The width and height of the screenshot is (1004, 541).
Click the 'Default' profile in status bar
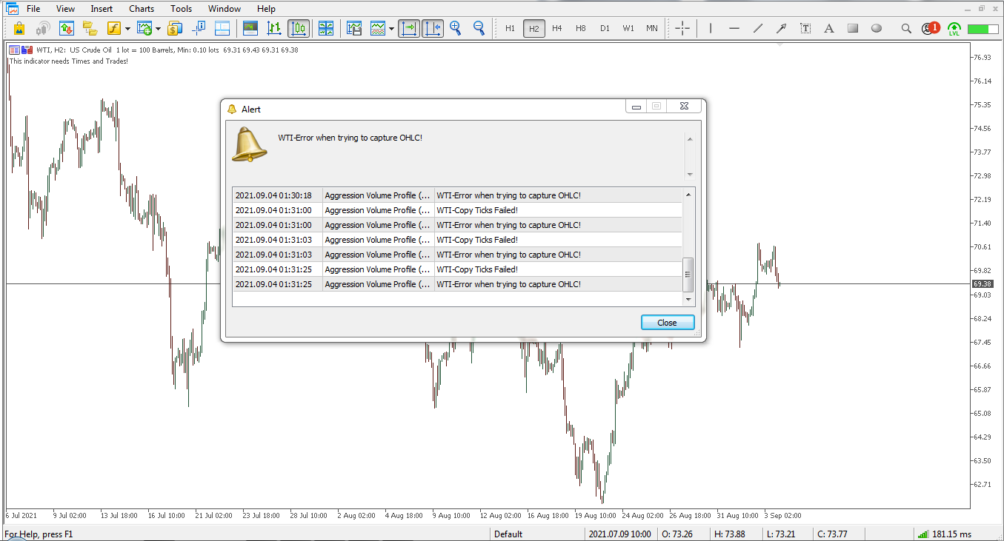(508, 534)
